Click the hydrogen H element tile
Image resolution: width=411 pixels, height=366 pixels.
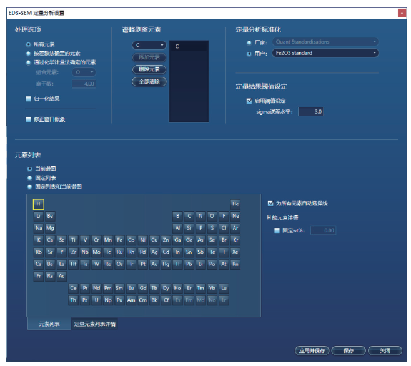[39, 204]
